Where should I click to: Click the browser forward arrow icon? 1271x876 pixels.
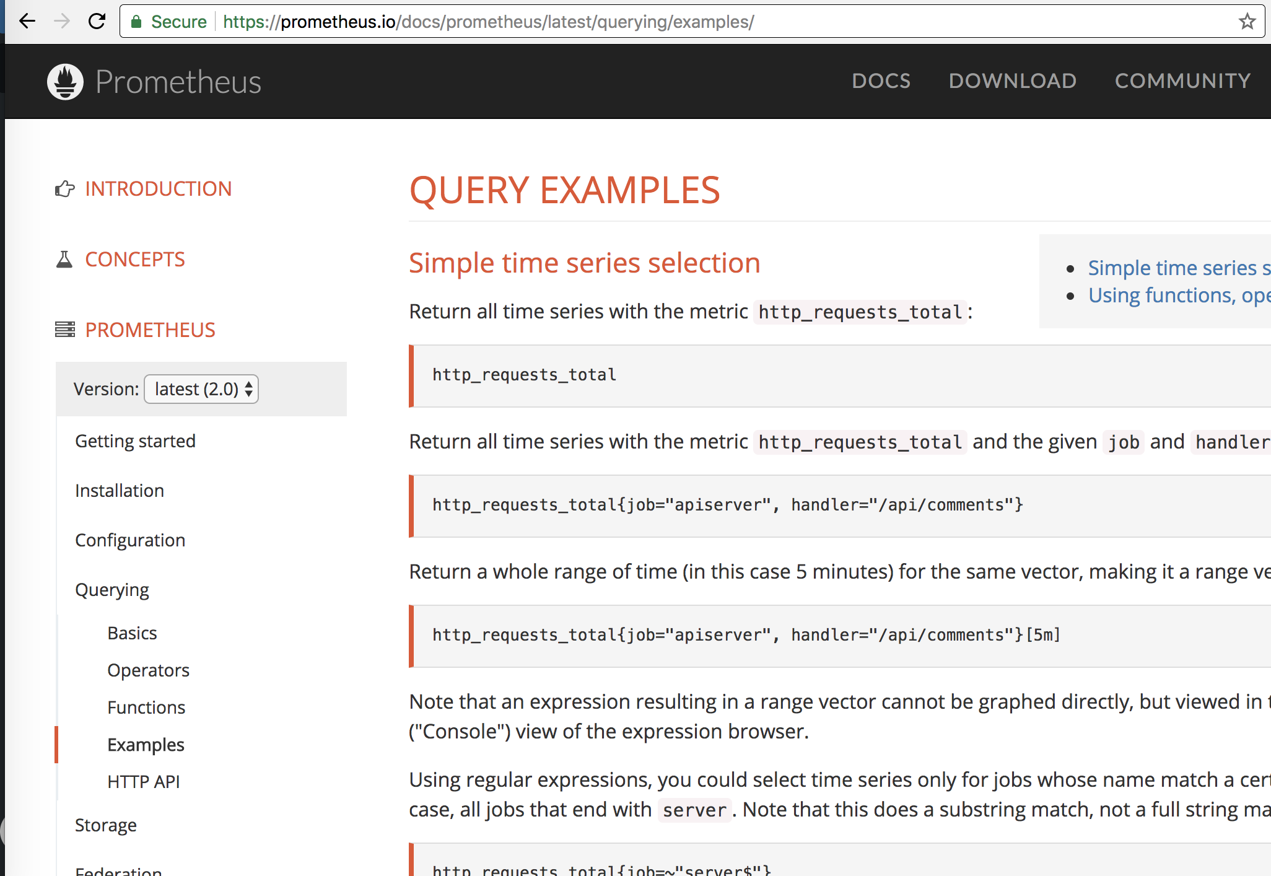pos(62,21)
